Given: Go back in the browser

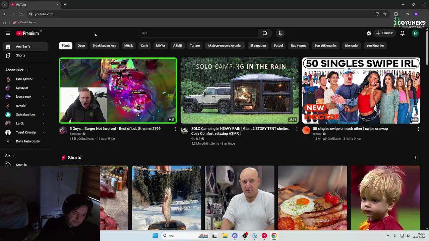Looking at the screenshot, I should [5, 14].
